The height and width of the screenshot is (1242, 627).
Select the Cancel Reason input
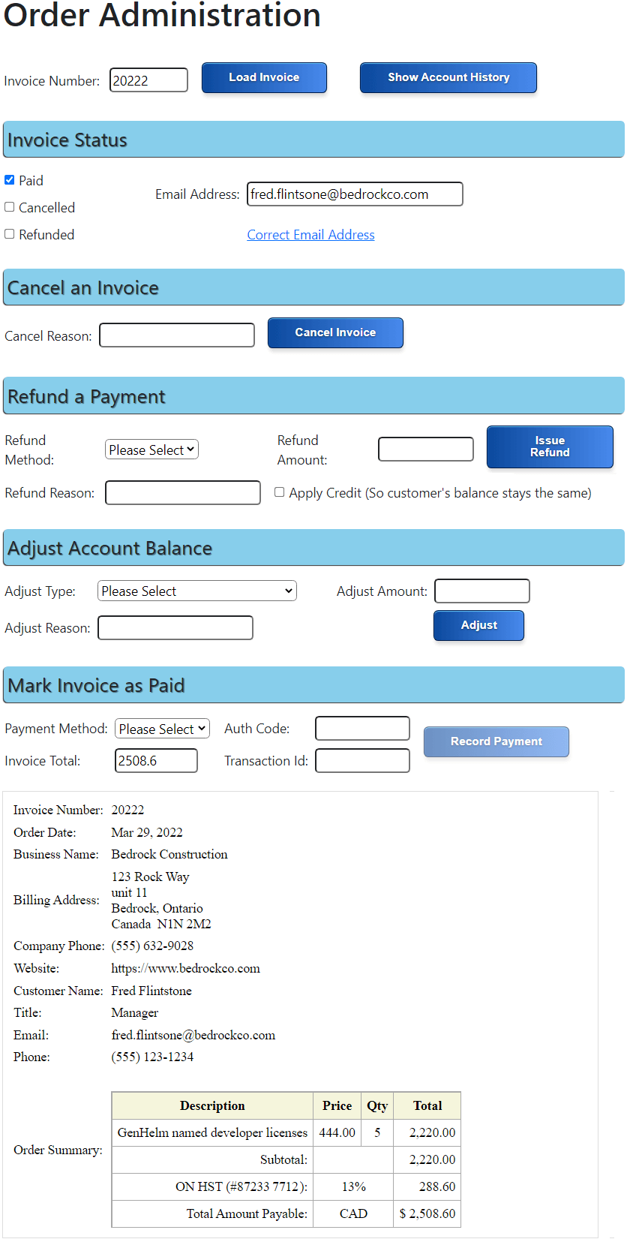click(x=177, y=335)
